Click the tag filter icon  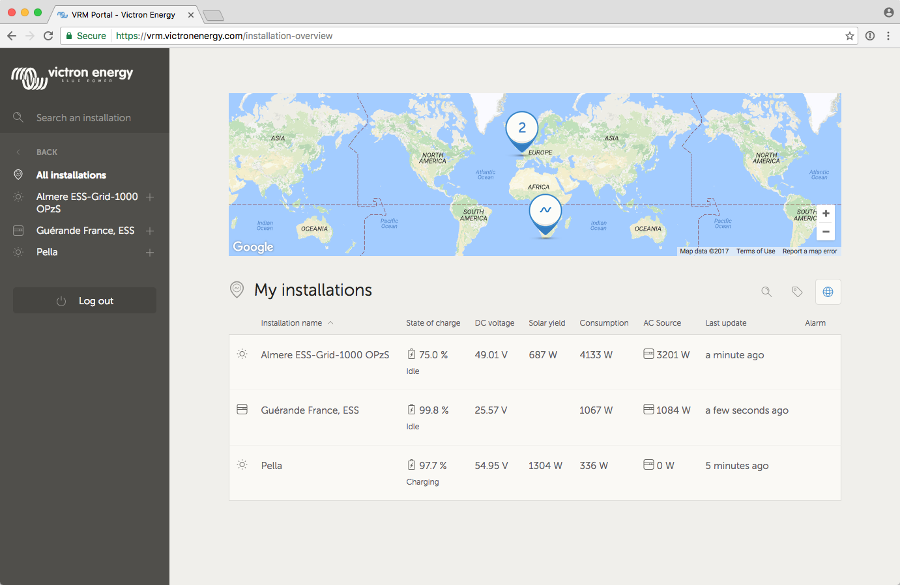pyautogui.click(x=797, y=292)
